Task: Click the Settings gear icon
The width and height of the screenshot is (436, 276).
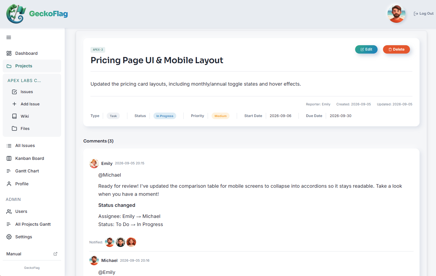Action: [x=9, y=237]
